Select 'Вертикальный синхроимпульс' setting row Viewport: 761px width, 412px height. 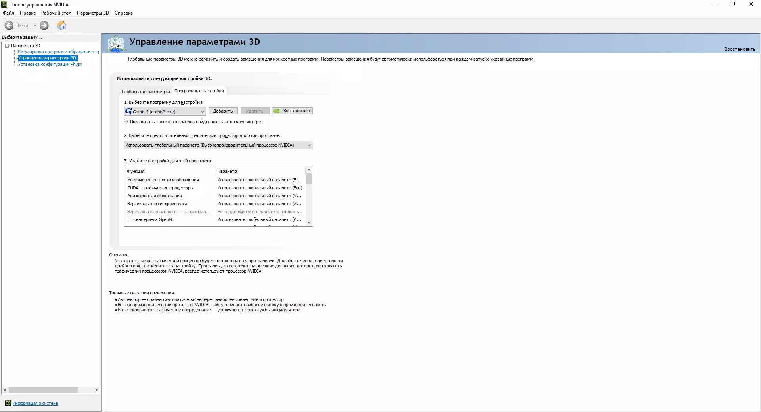coord(215,204)
